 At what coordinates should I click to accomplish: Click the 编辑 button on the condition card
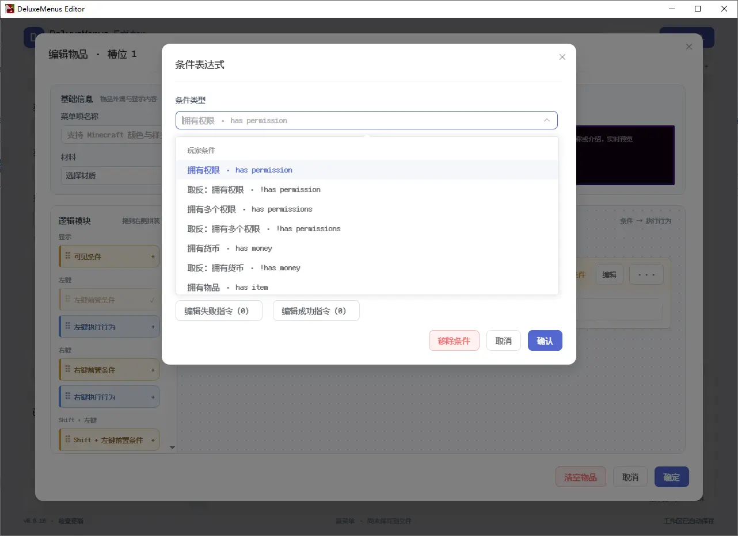[x=610, y=274]
